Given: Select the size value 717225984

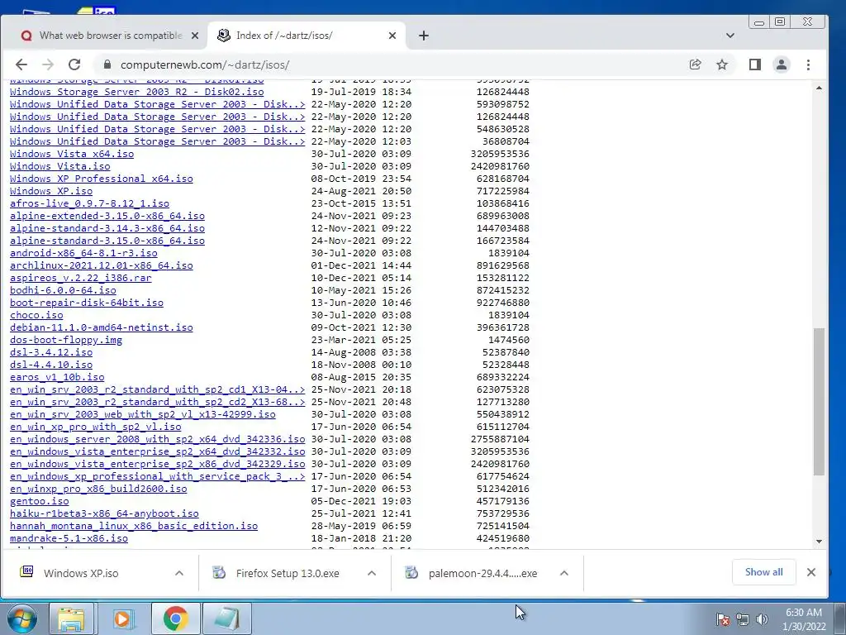Looking at the screenshot, I should (503, 191).
